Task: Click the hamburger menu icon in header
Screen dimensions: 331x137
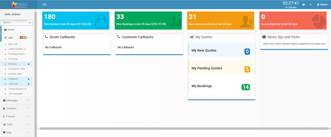Action: click(x=45, y=5)
